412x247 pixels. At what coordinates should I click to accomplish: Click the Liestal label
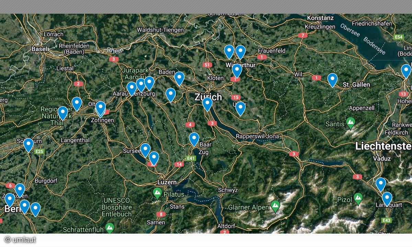65,68
